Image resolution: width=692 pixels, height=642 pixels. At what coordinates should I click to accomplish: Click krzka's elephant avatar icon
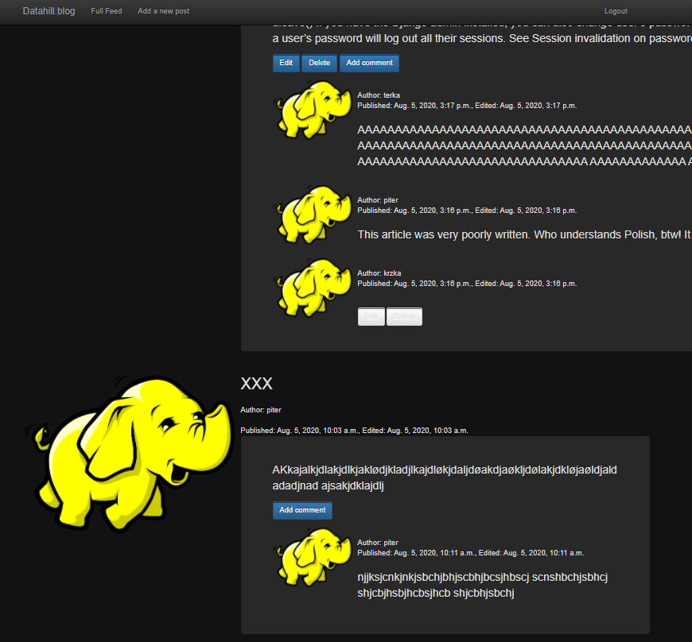[x=313, y=288]
